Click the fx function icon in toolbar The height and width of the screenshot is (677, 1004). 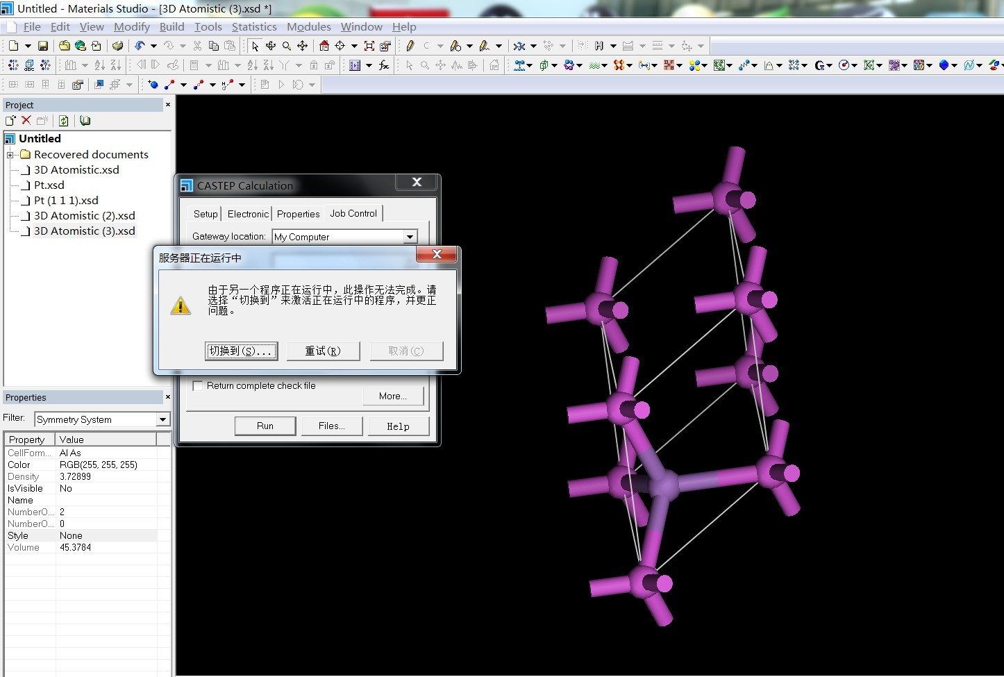(384, 65)
